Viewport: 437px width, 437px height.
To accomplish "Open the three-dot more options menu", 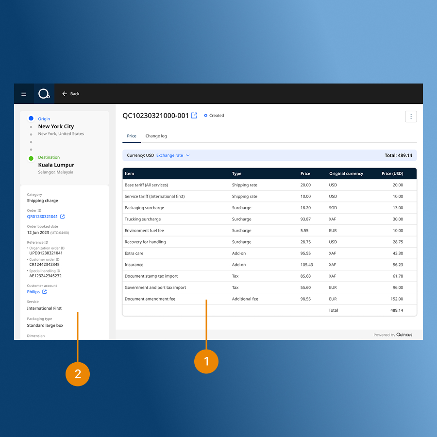I will pyautogui.click(x=411, y=117).
